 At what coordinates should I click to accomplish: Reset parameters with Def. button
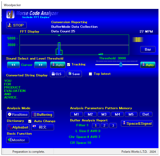(146, 114)
